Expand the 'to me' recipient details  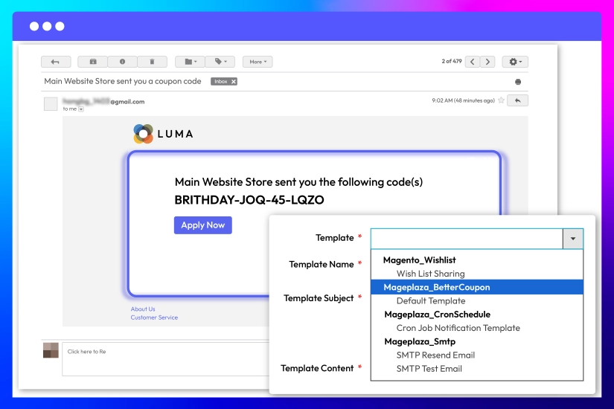[x=81, y=109]
